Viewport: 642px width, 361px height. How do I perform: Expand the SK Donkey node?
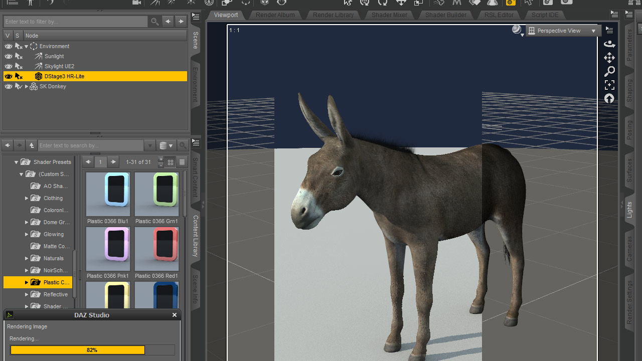click(27, 86)
